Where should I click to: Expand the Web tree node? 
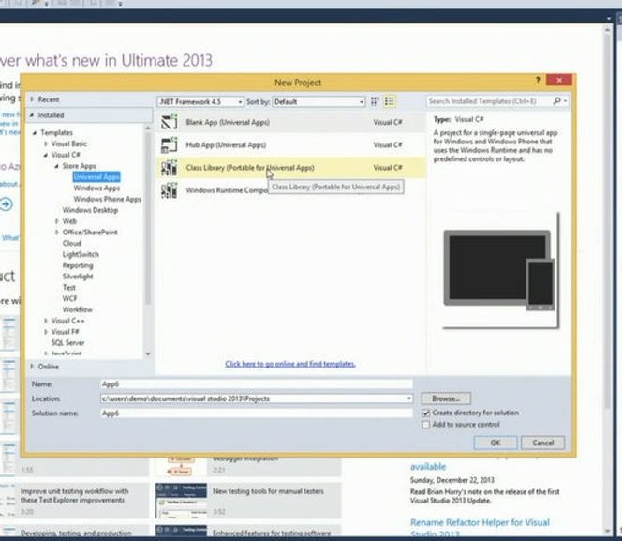point(57,221)
